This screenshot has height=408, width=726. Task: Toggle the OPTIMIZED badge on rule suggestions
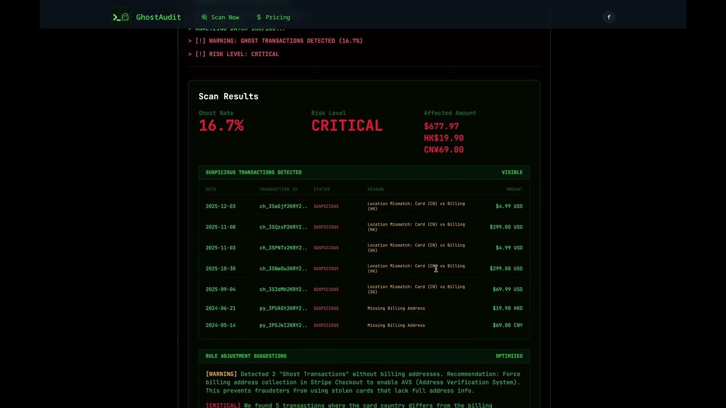[509, 356]
